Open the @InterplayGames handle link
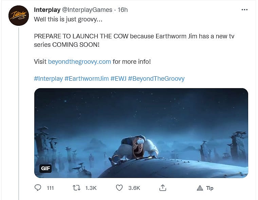258x200 pixels. point(87,10)
